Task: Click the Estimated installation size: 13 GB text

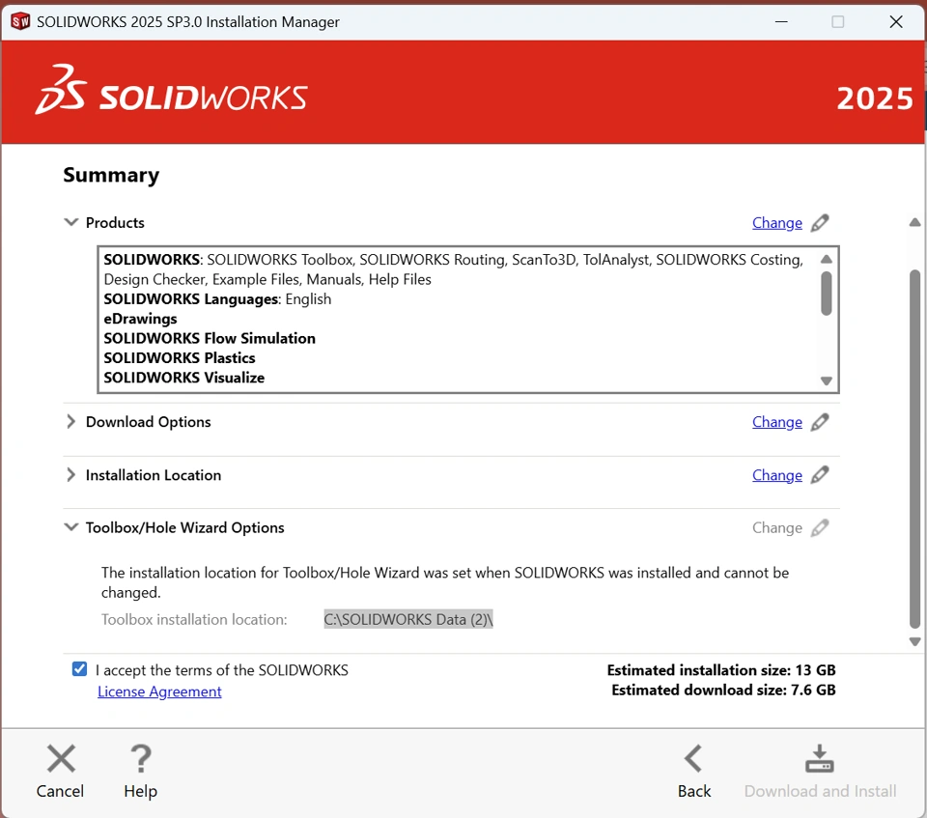Action: click(x=721, y=670)
